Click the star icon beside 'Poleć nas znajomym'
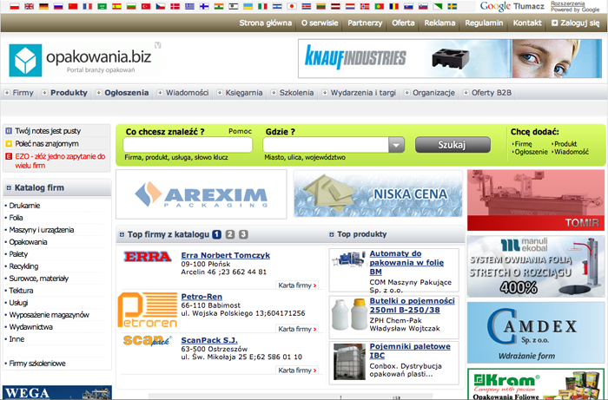 coord(9,144)
